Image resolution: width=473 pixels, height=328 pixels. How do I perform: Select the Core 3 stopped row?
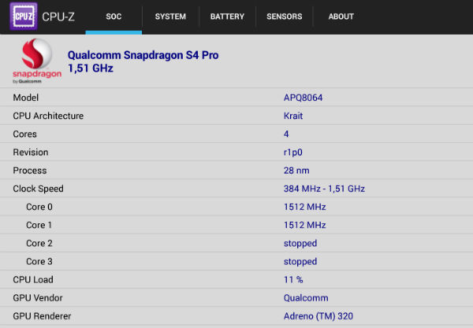236,261
